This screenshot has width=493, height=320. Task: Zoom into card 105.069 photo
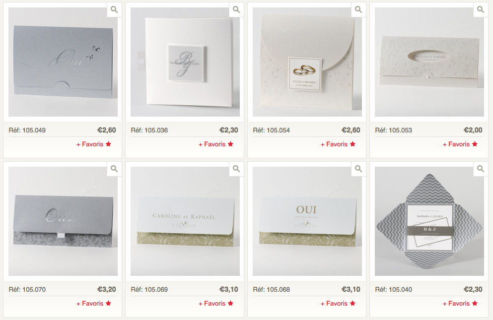click(236, 169)
